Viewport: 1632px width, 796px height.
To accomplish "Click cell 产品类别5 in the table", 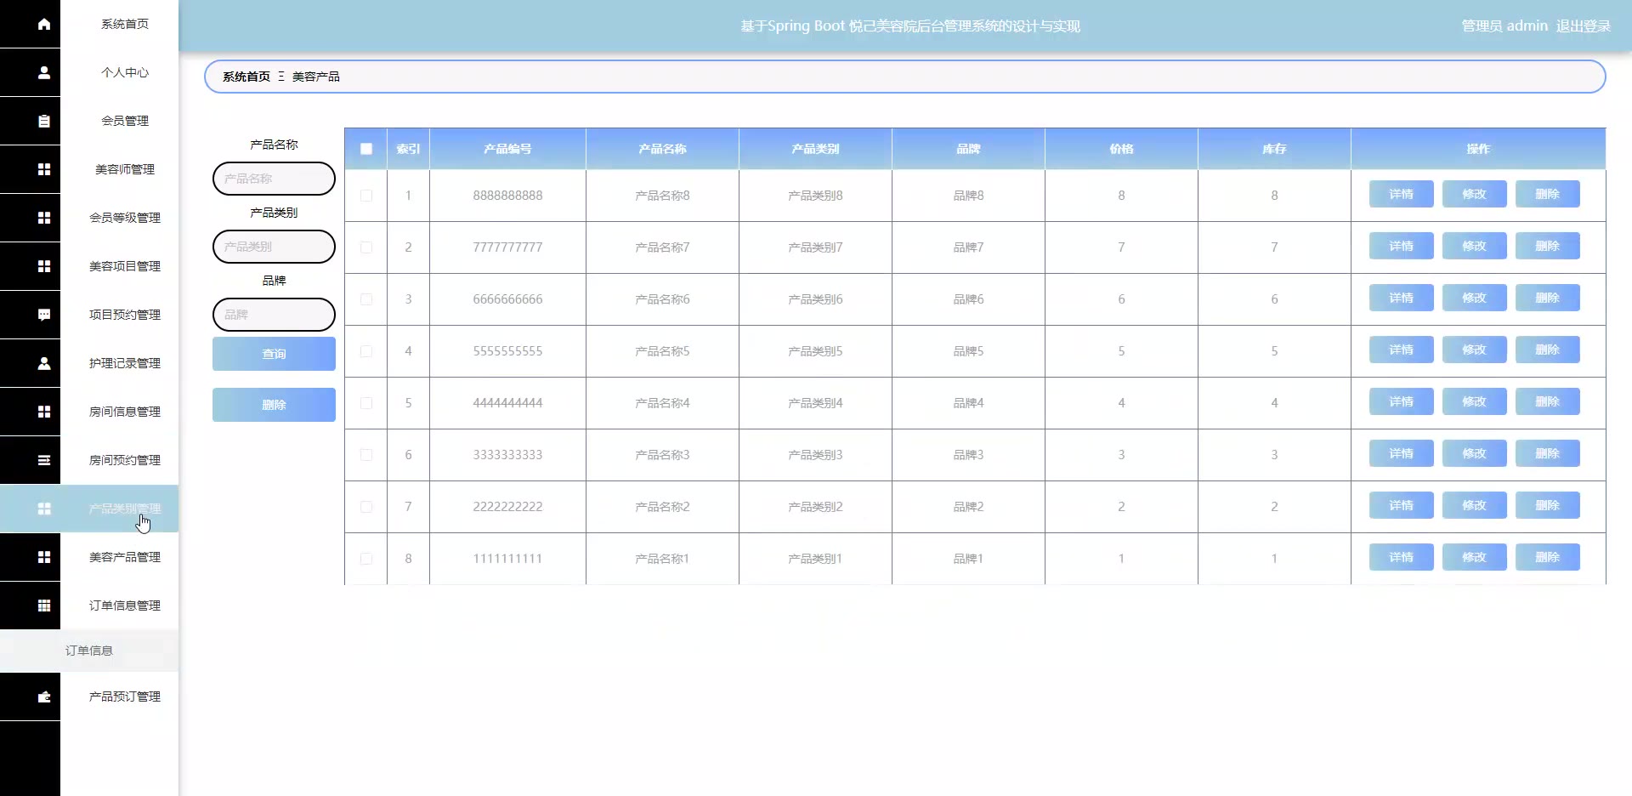I will [x=815, y=351].
